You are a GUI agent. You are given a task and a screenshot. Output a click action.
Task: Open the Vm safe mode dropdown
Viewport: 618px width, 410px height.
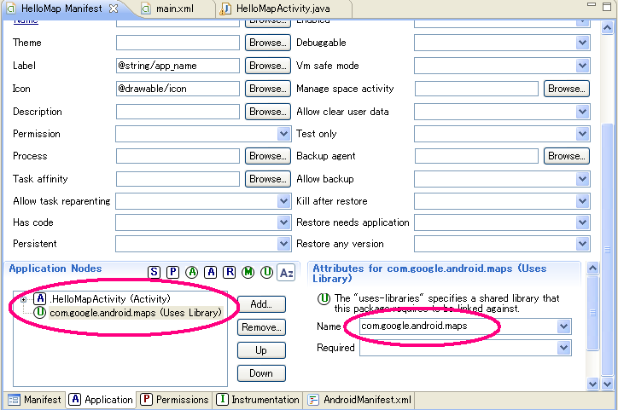(x=582, y=66)
